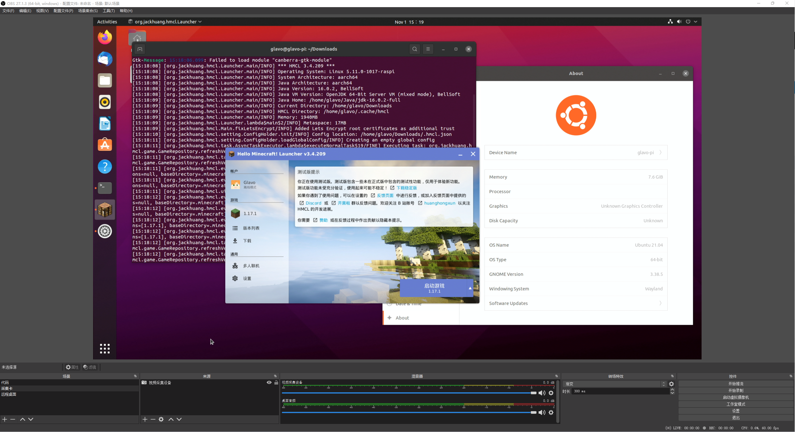Open properties gear for 视频采集设备 audio source
The height and width of the screenshot is (432, 795).
[x=551, y=393]
